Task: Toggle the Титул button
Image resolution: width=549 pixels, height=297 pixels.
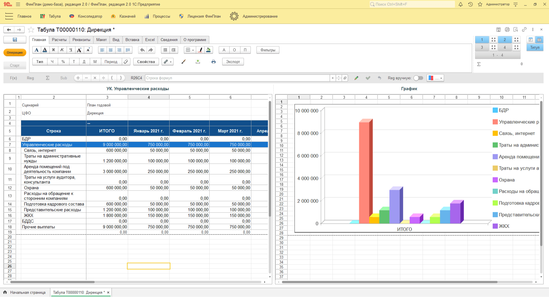Action: pos(535,47)
